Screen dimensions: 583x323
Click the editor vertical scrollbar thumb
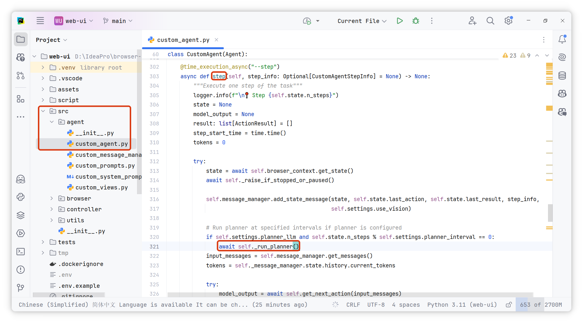coord(550,213)
